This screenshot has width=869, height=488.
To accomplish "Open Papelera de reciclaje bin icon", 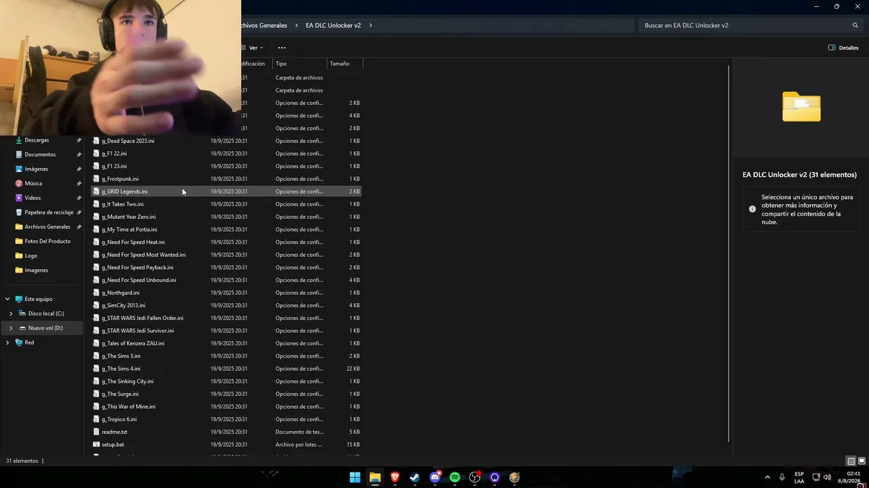I will (19, 212).
